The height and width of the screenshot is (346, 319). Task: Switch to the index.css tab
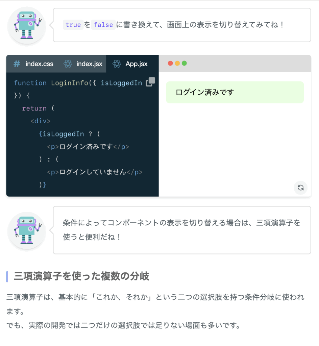pyautogui.click(x=33, y=64)
